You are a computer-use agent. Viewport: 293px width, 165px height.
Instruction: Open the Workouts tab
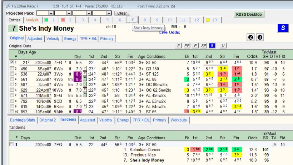pos(179,120)
